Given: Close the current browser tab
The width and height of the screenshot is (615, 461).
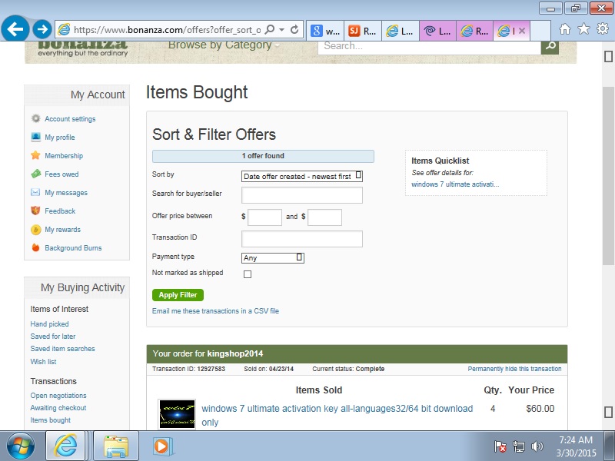Looking at the screenshot, I should point(522,31).
